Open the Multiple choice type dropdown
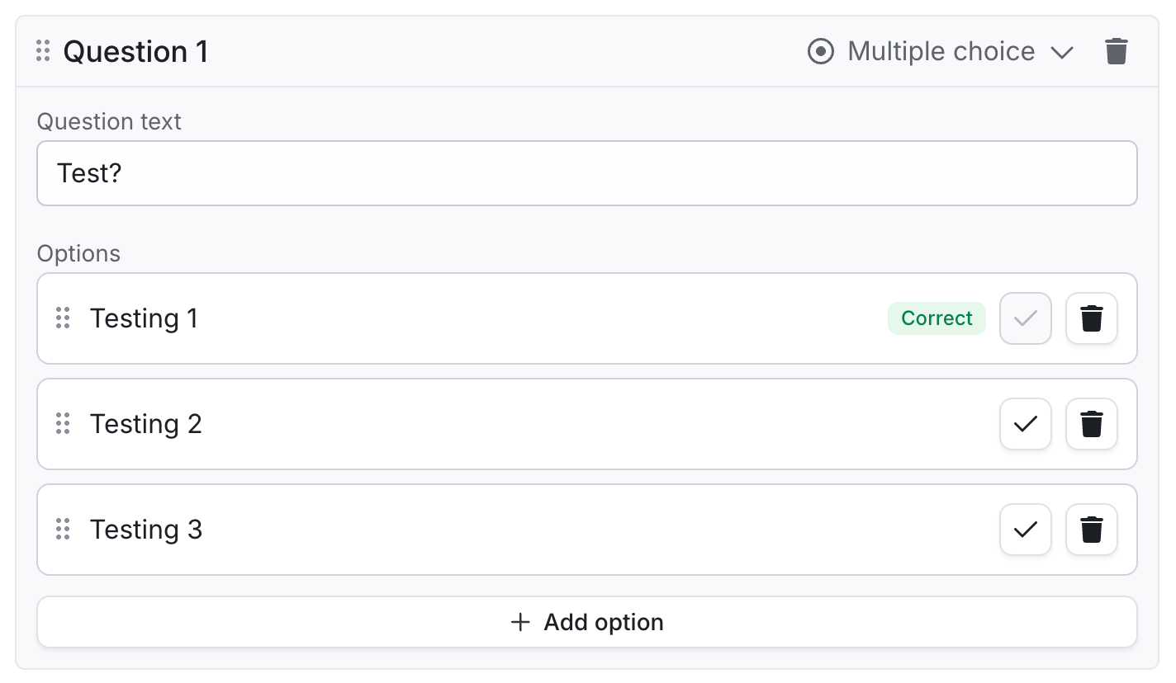Viewport: 1176px width, 683px height. 941,52
